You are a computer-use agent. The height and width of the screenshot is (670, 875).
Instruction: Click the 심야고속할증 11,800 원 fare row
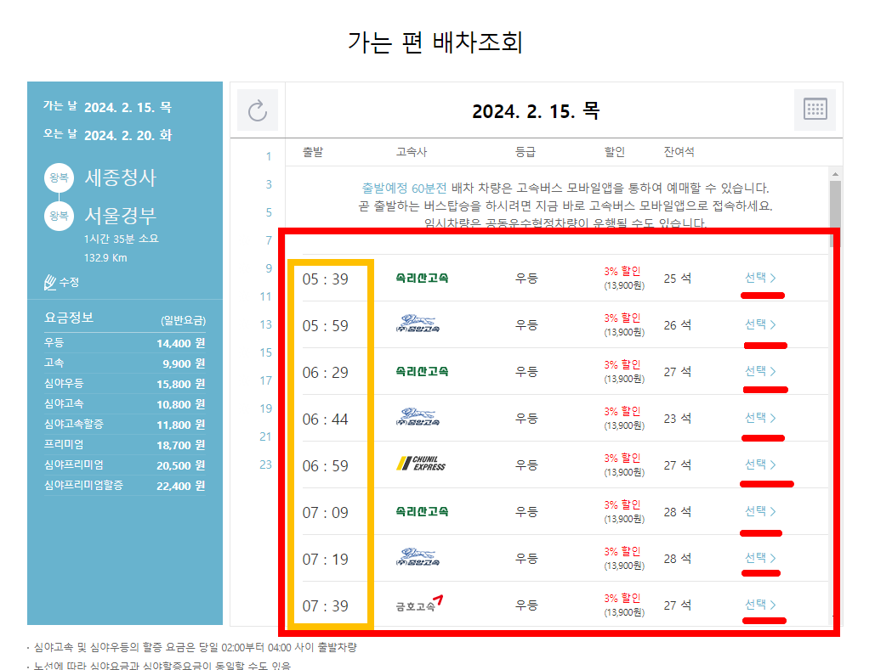[x=124, y=425]
